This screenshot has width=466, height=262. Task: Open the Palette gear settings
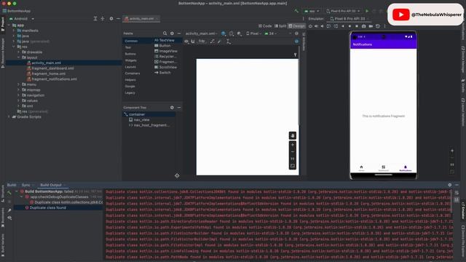pyautogui.click(x=172, y=33)
